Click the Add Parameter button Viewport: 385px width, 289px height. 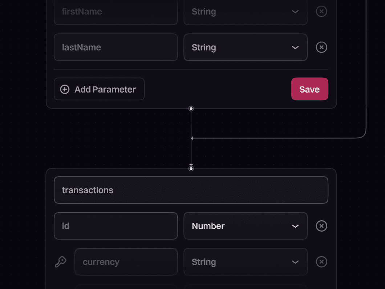[x=99, y=89]
